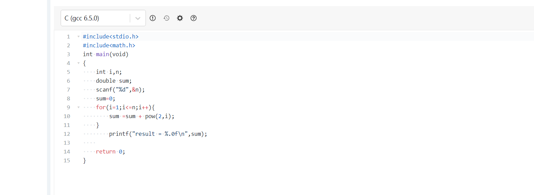Click the language dropdown chevron arrow
The width and height of the screenshot is (534, 195).
138,18
